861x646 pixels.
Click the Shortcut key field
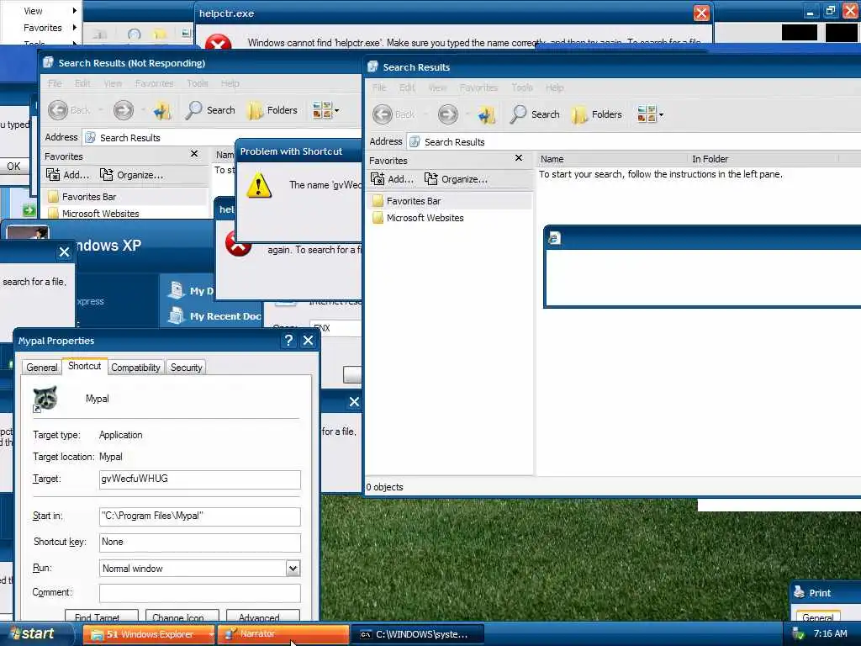(200, 543)
